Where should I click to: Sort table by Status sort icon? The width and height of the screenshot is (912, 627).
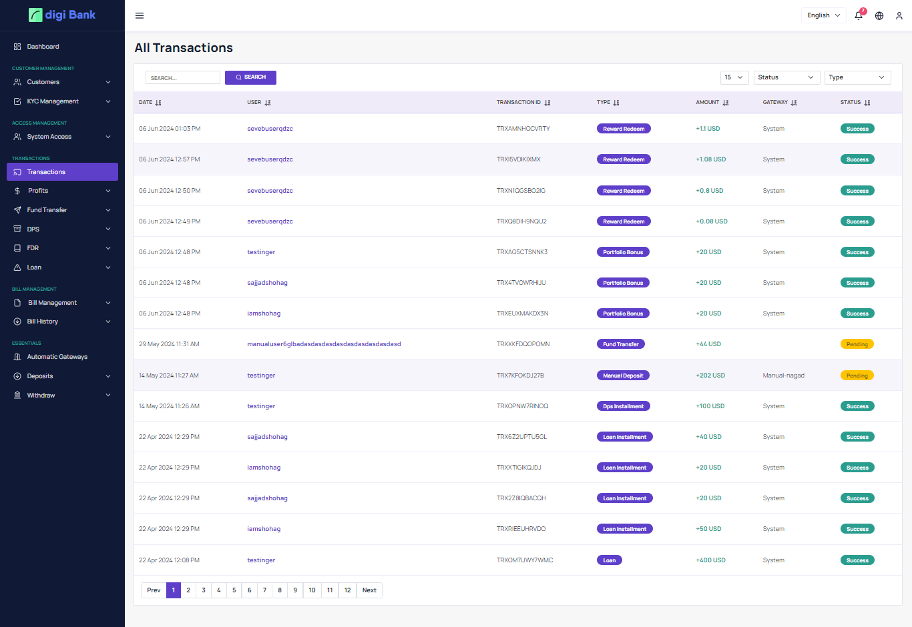tap(867, 103)
